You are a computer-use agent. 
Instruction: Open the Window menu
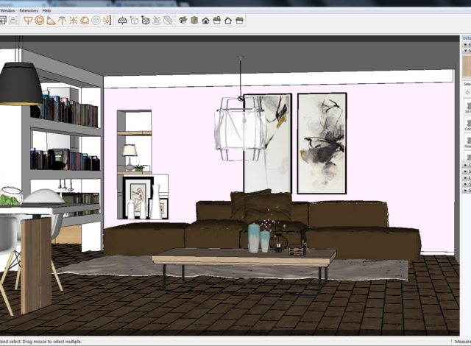point(7,10)
